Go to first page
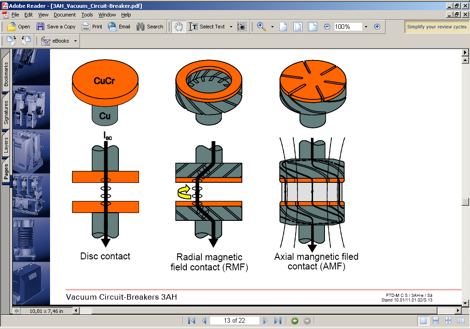470x329 pixels. (x=191, y=321)
